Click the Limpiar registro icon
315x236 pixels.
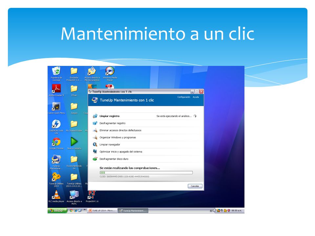point(95,116)
